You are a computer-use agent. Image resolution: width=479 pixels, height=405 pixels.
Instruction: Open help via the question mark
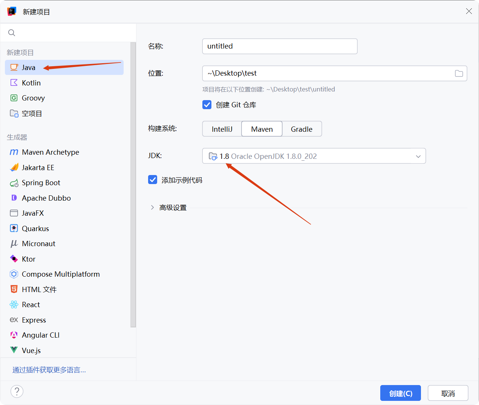[x=17, y=391]
